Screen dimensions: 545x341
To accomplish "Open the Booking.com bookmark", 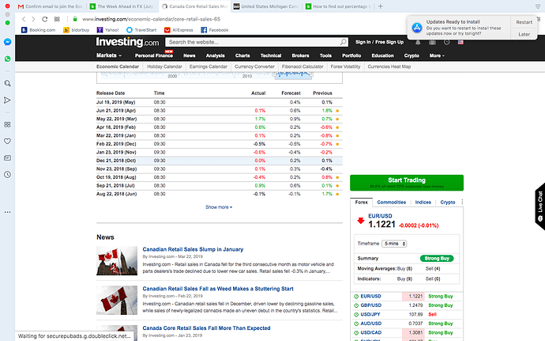I will click(x=38, y=30).
